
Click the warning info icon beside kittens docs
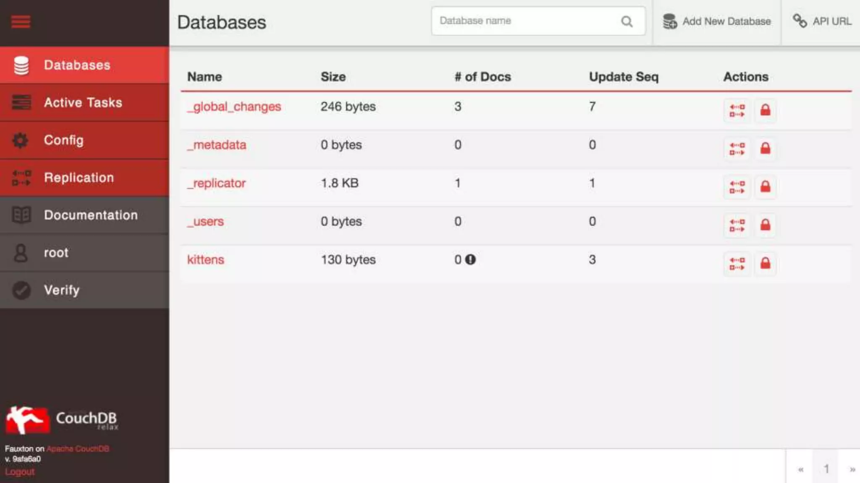(470, 260)
